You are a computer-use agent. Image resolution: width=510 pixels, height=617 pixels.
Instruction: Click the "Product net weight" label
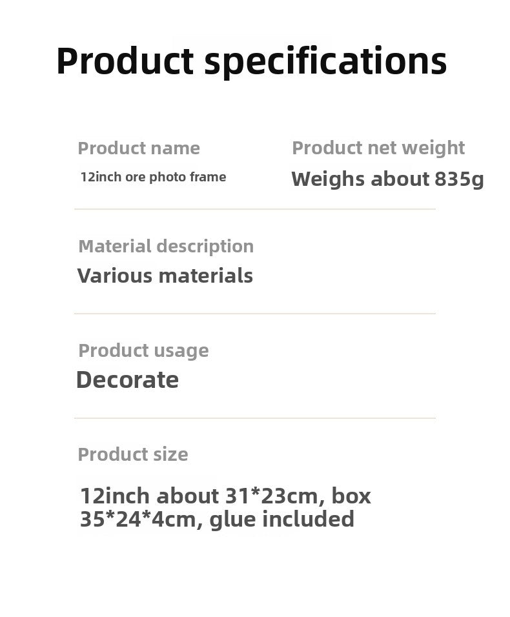(378, 148)
